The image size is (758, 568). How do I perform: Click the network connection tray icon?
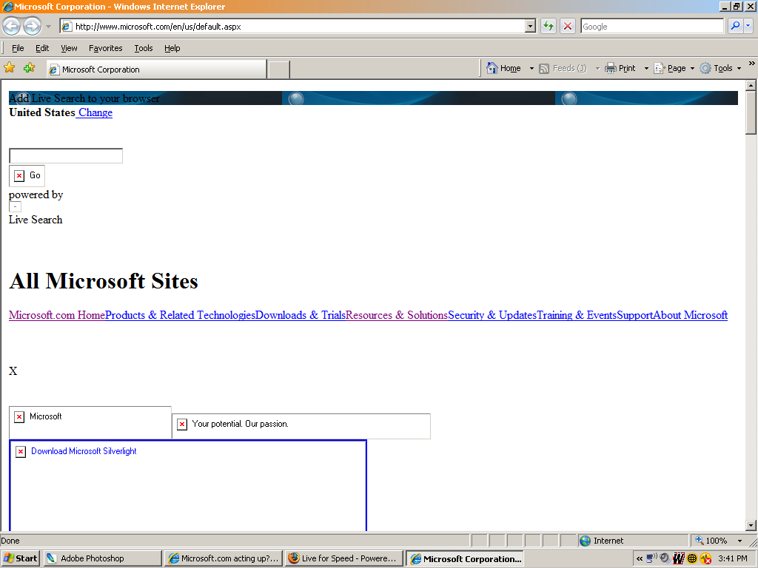[651, 558]
